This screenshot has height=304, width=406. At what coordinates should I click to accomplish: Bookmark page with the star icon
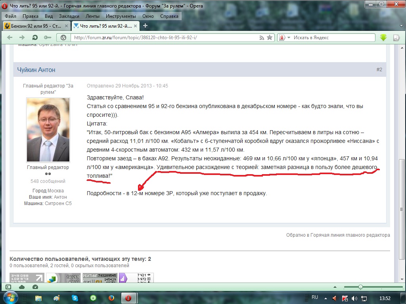tap(270, 38)
